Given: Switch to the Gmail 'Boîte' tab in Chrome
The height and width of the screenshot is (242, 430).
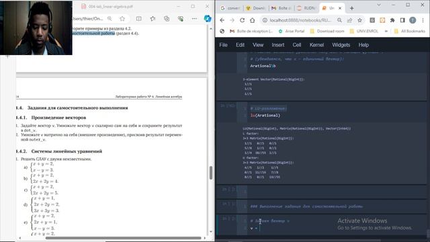Looking at the screenshot, I should point(281,8).
